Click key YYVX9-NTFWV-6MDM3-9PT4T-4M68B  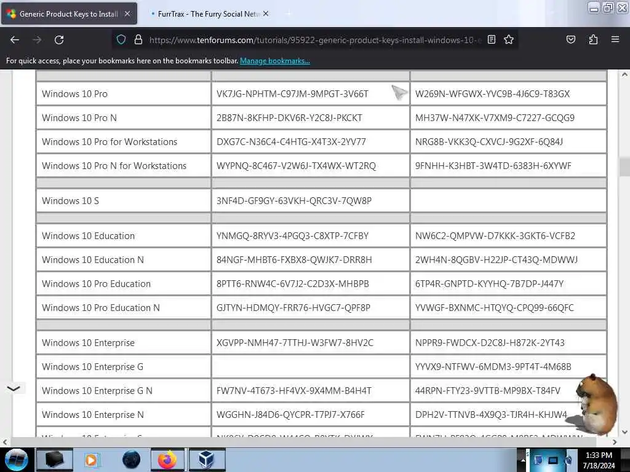click(493, 367)
